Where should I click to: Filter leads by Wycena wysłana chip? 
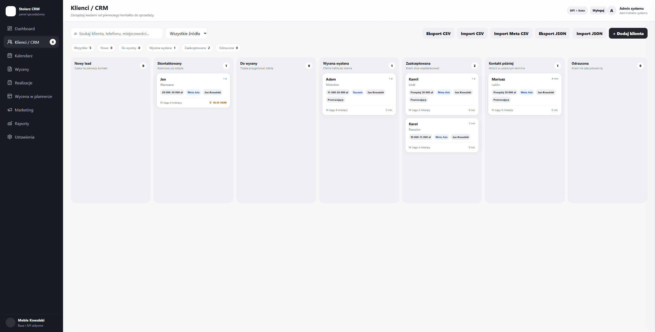coord(162,48)
